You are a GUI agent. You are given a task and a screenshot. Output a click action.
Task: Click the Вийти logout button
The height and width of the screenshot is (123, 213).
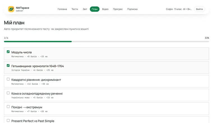tap(200, 9)
